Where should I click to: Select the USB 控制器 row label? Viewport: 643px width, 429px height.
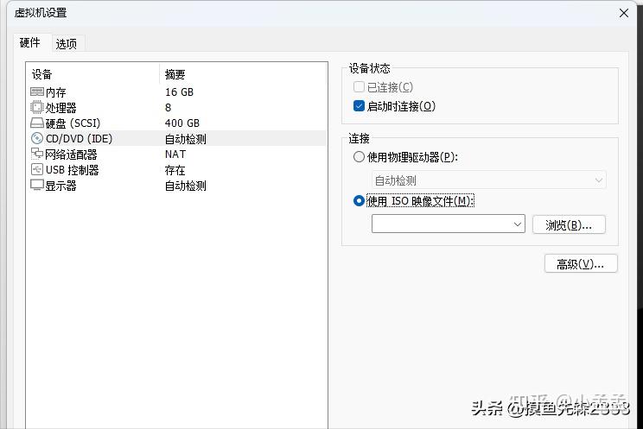73,170
